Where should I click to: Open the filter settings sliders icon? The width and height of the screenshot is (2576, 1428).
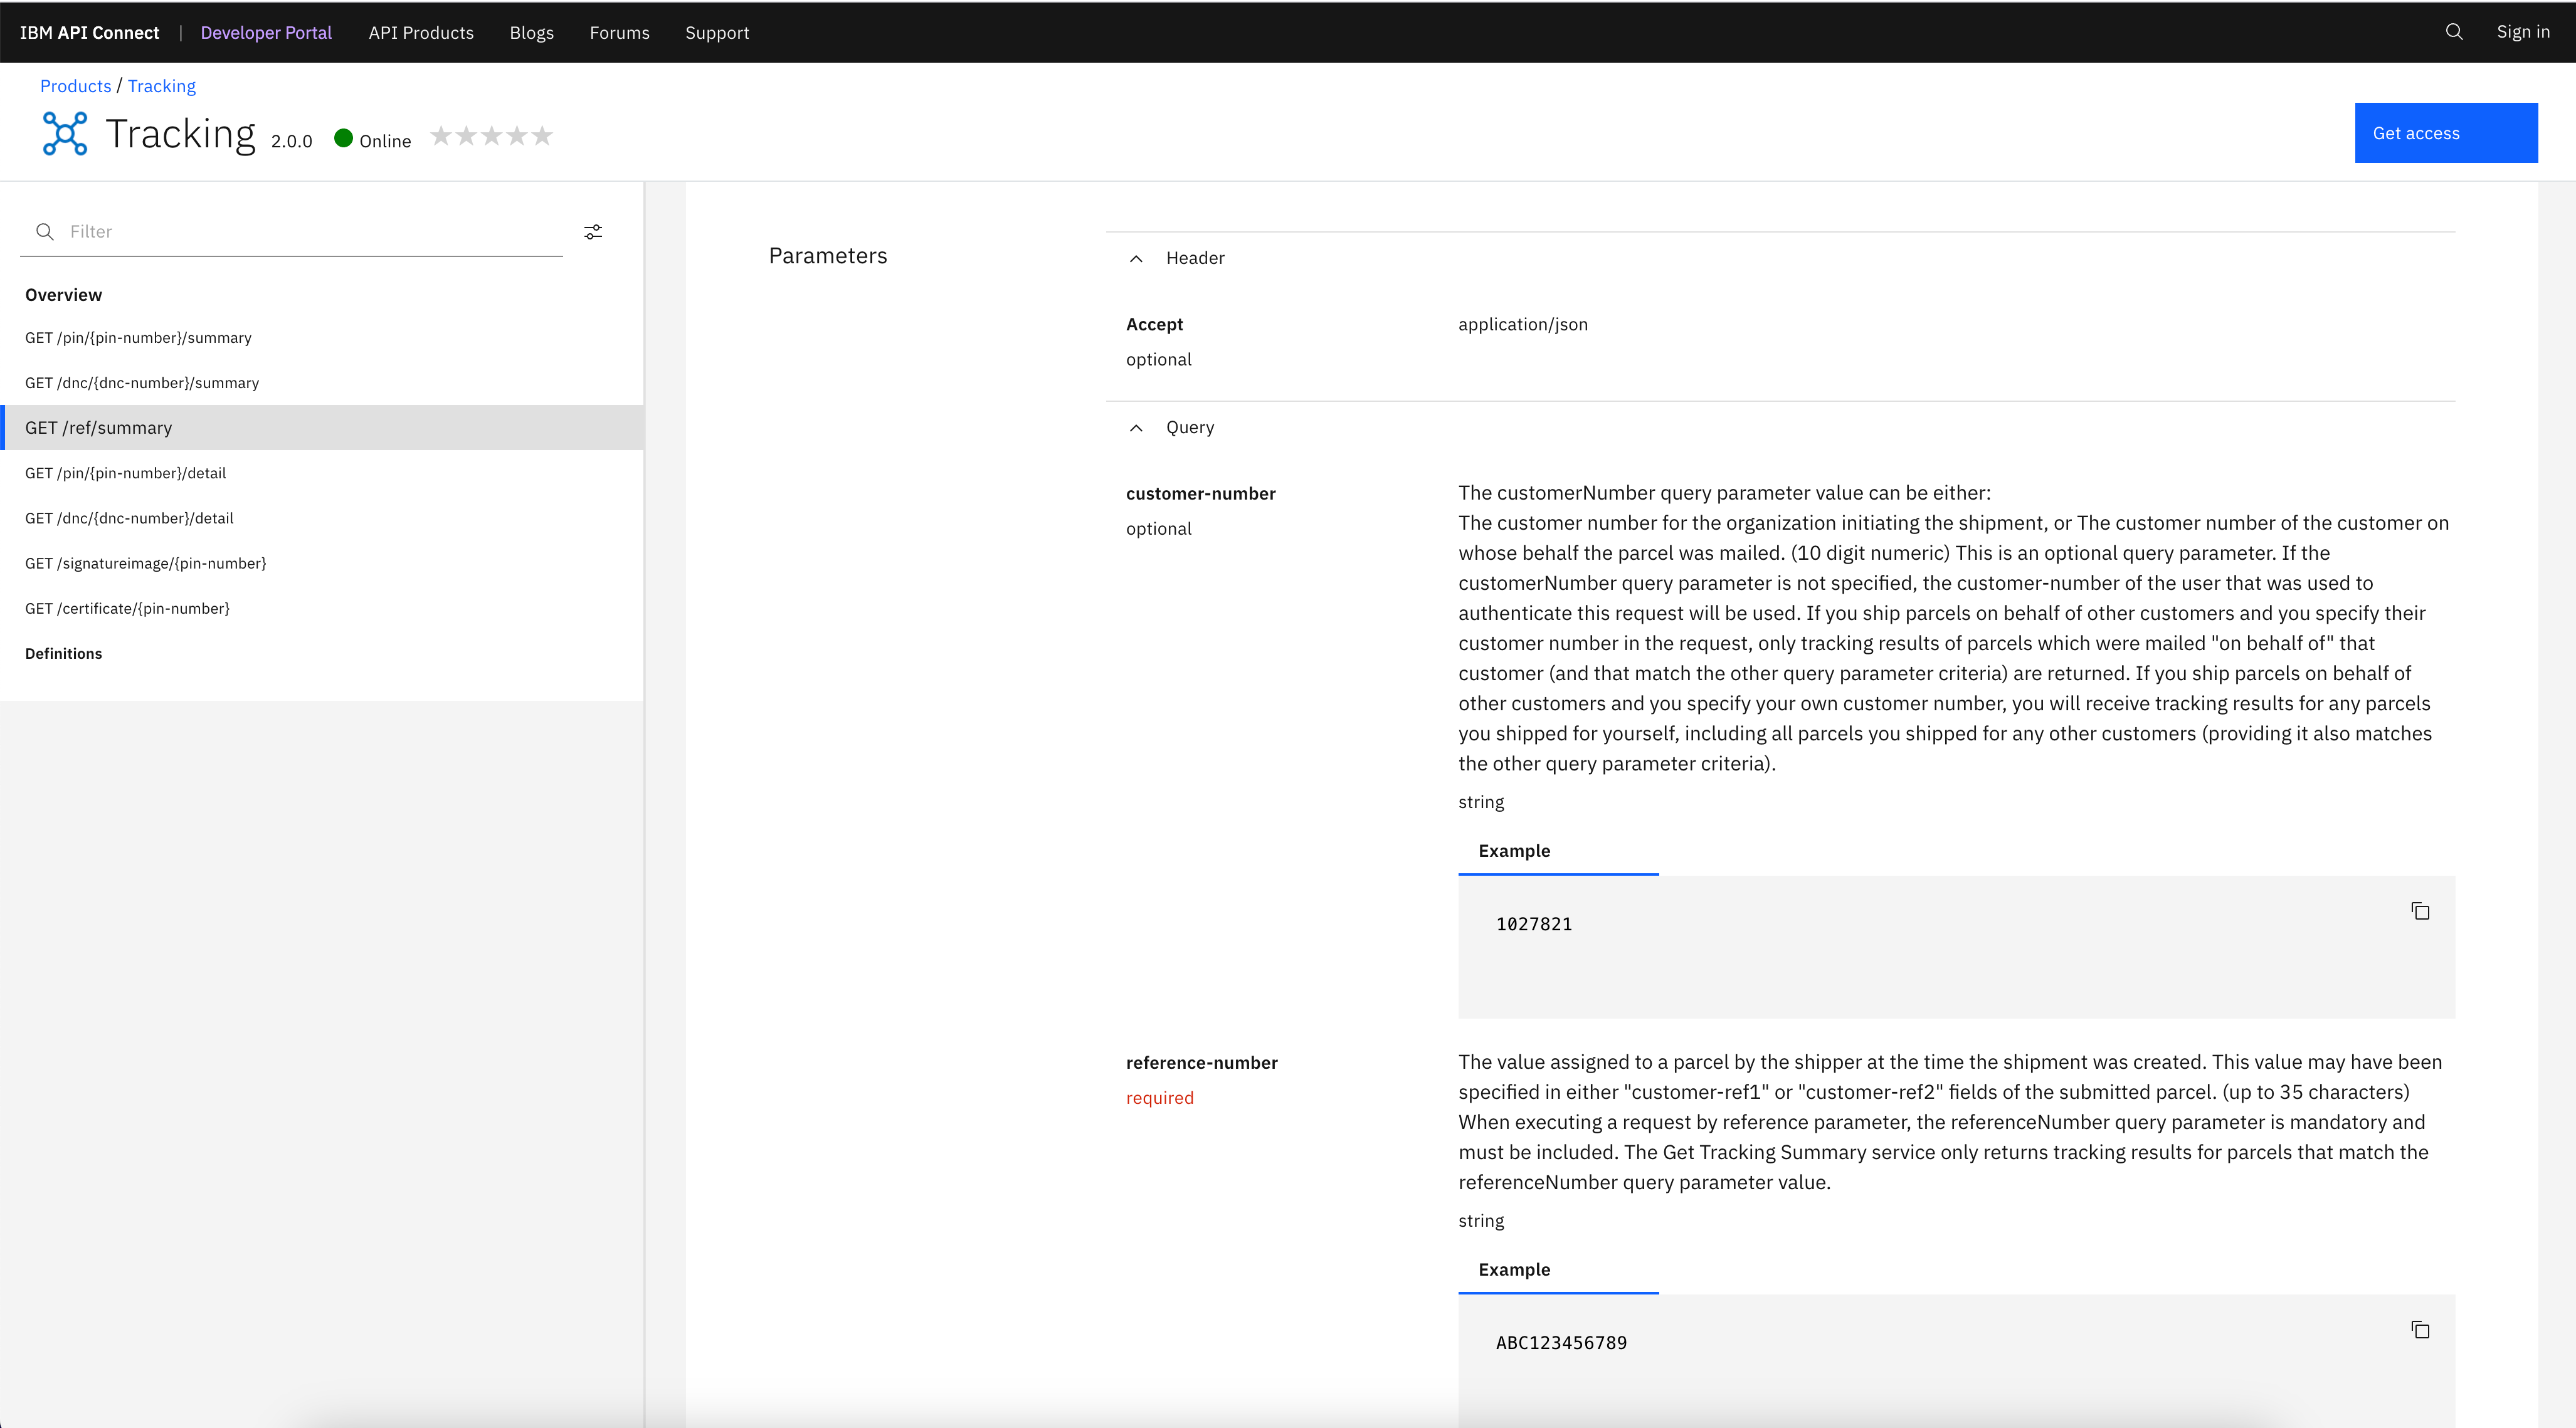pyautogui.click(x=593, y=232)
